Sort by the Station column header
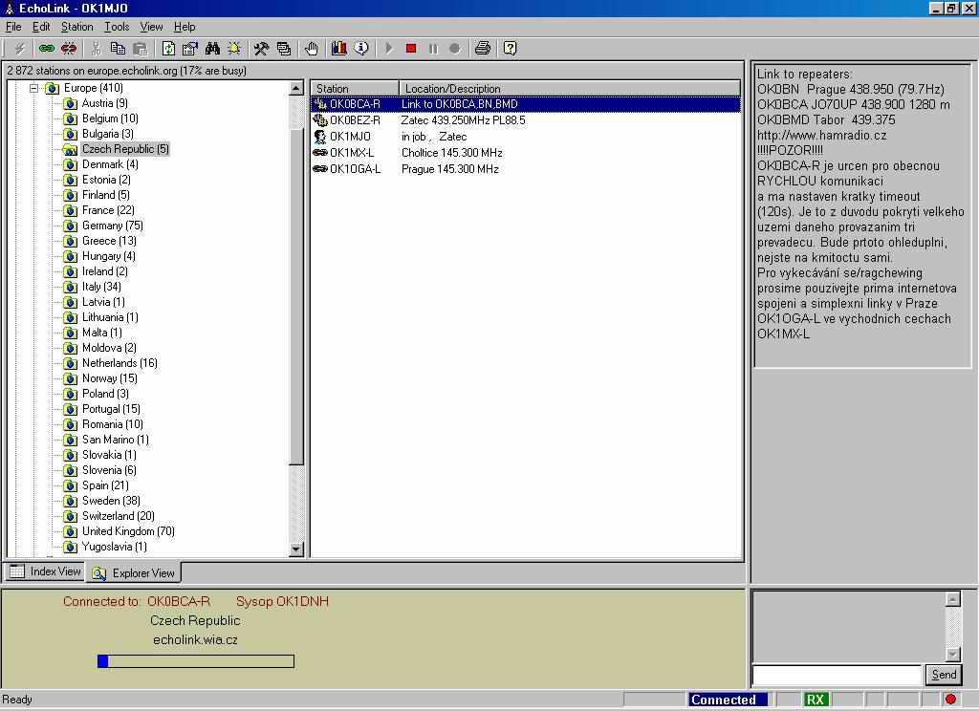The width and height of the screenshot is (979, 711). tap(355, 89)
